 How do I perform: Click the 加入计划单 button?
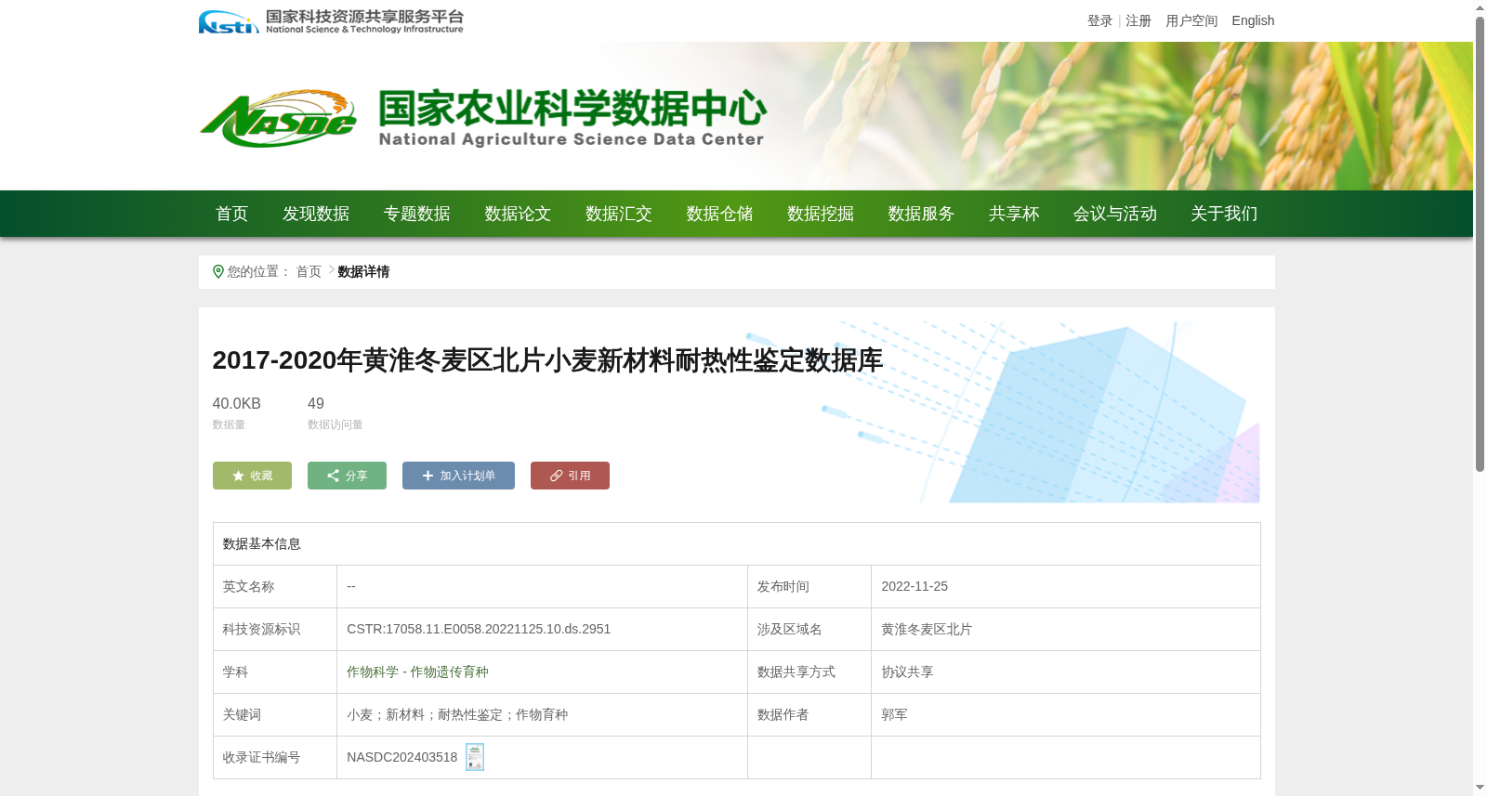point(458,476)
